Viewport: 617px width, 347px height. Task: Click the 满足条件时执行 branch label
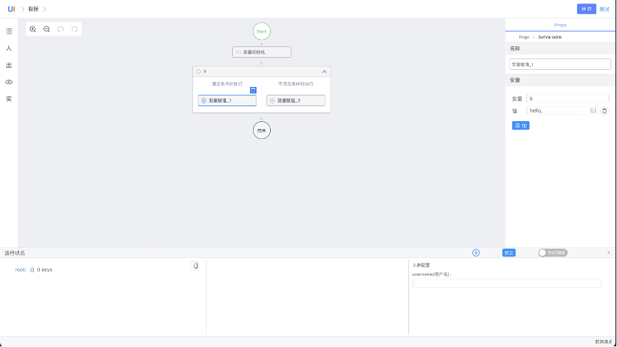coord(227,84)
